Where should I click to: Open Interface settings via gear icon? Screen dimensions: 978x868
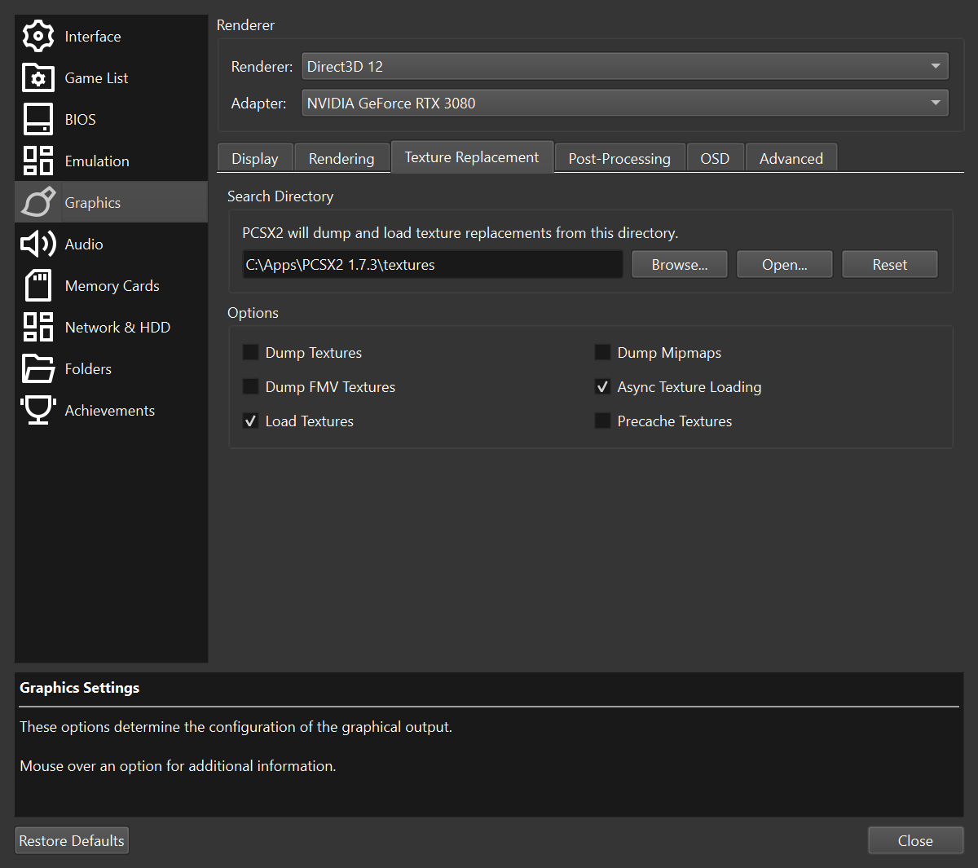(x=37, y=36)
